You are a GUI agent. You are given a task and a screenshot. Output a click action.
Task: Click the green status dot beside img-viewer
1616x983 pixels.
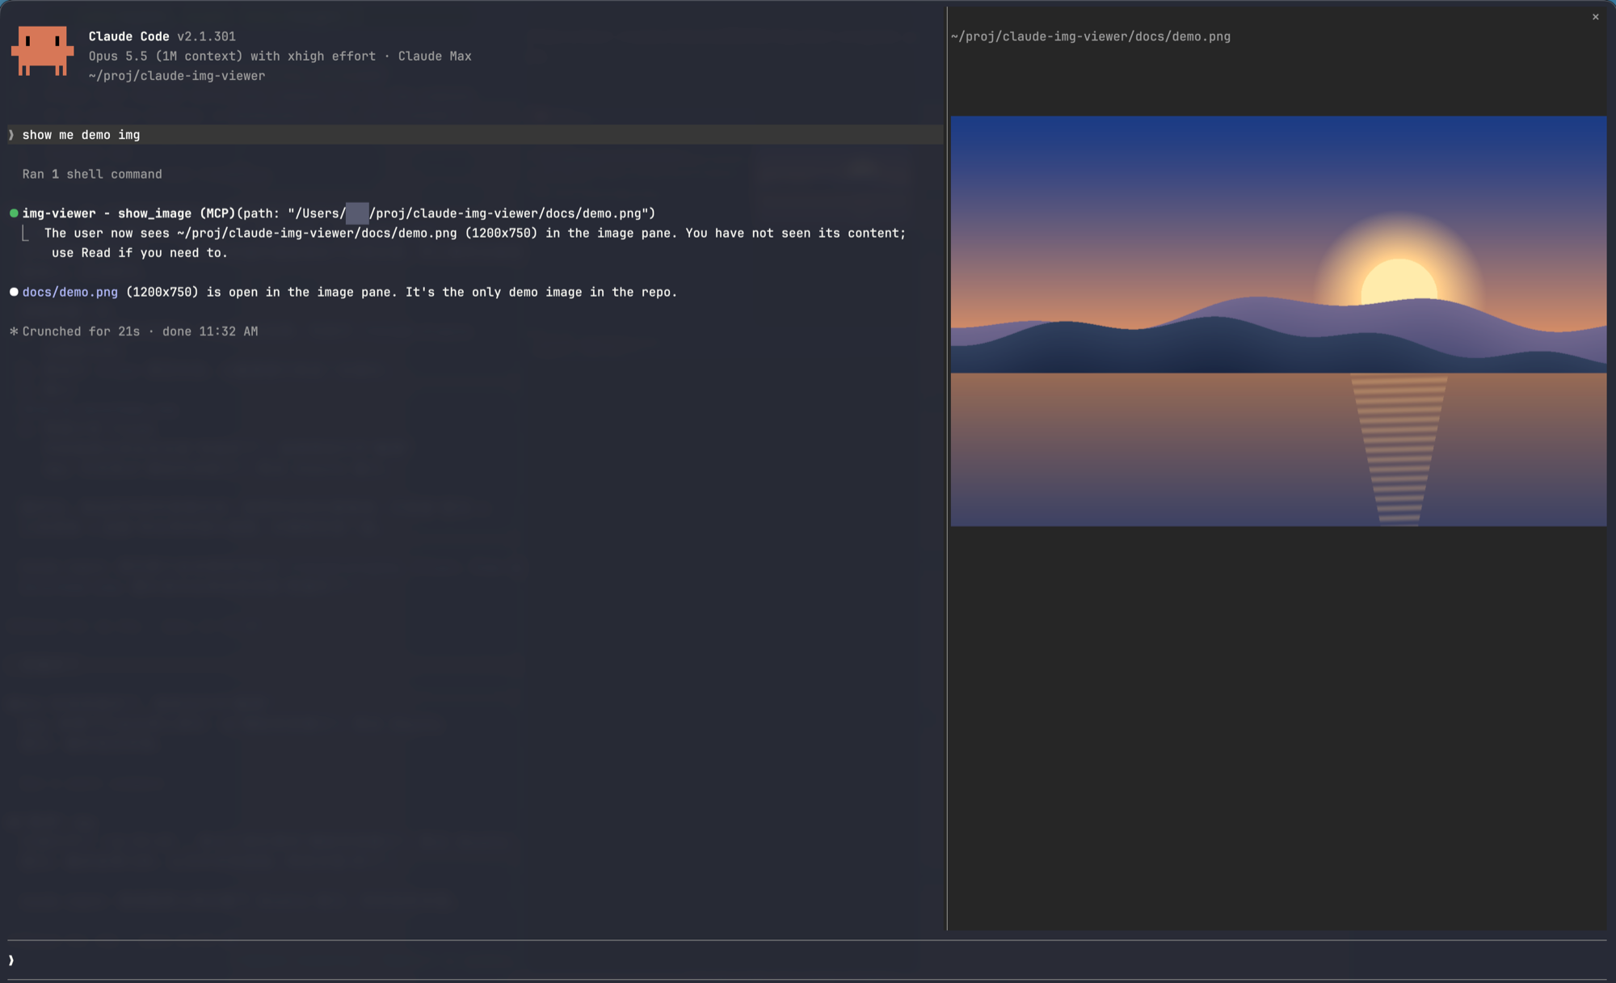point(14,213)
